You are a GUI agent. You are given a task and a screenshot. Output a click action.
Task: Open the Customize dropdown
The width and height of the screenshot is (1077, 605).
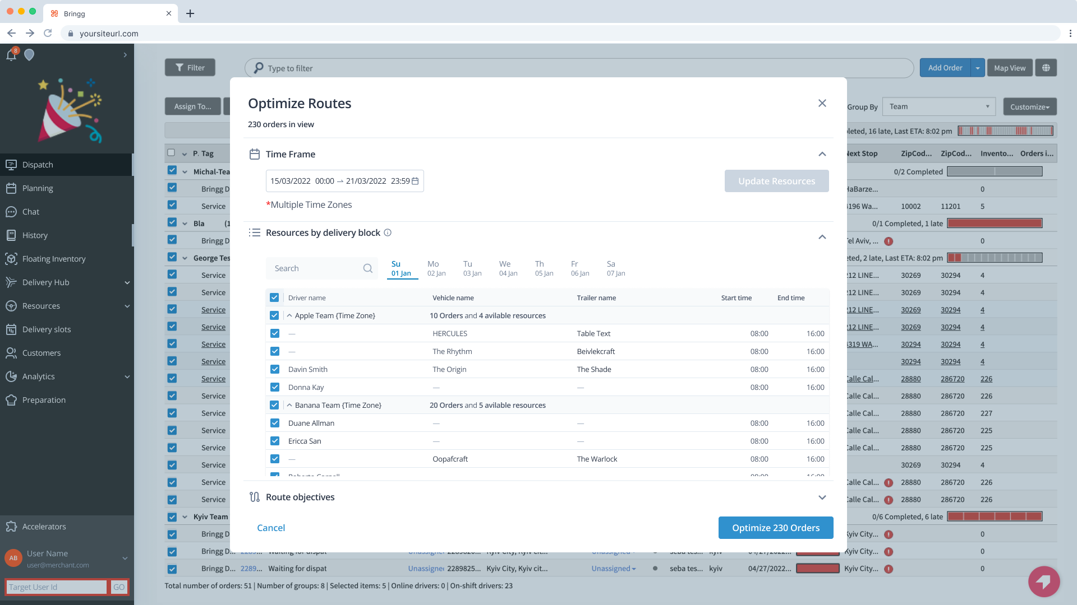1030,106
